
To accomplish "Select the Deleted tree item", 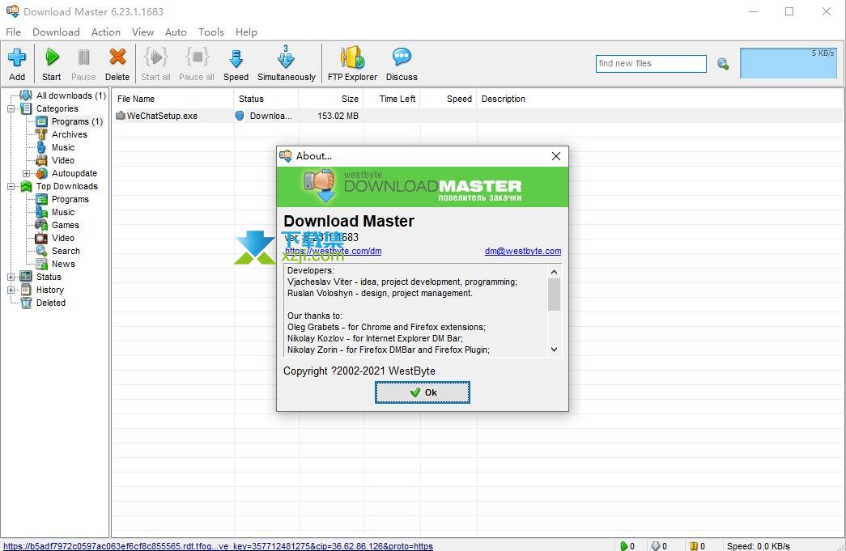I will [51, 303].
